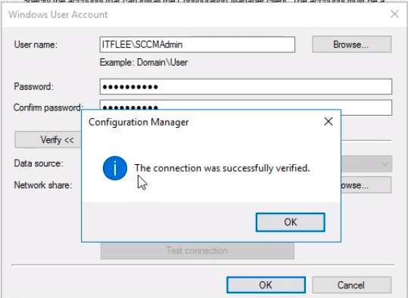Viewport: 408px width, 298px height.
Task: Close the Configuration Manager message box
Action: pyautogui.click(x=328, y=122)
